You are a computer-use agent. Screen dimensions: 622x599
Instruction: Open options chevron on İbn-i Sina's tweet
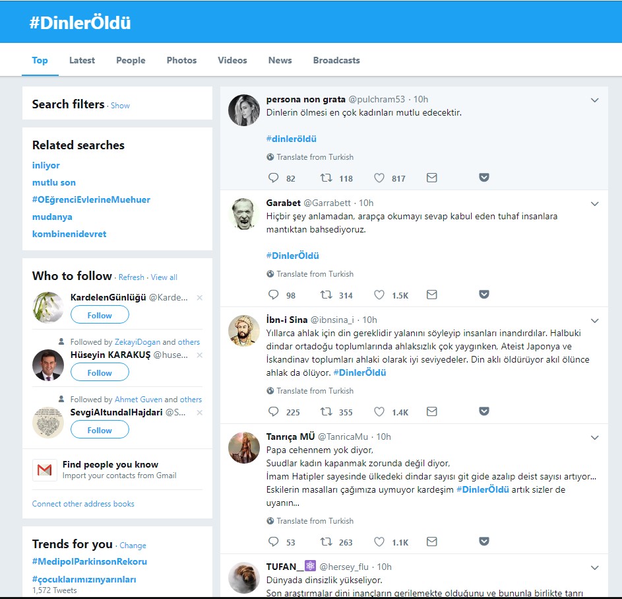[x=594, y=320]
